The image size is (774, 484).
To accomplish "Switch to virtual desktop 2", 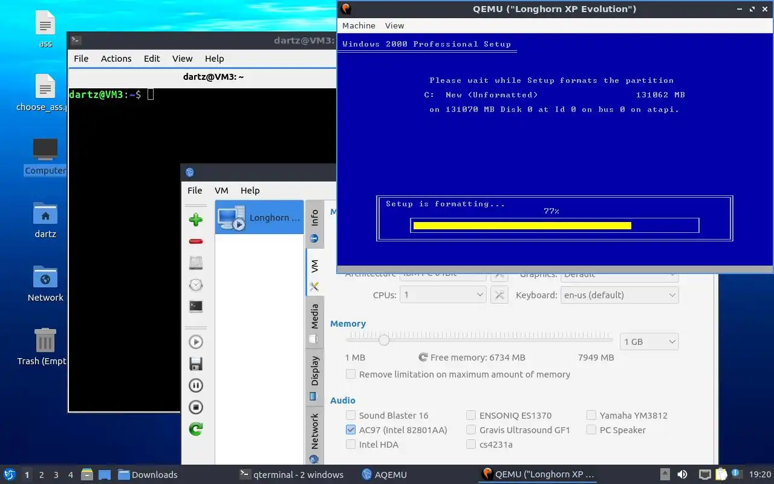I will point(42,475).
